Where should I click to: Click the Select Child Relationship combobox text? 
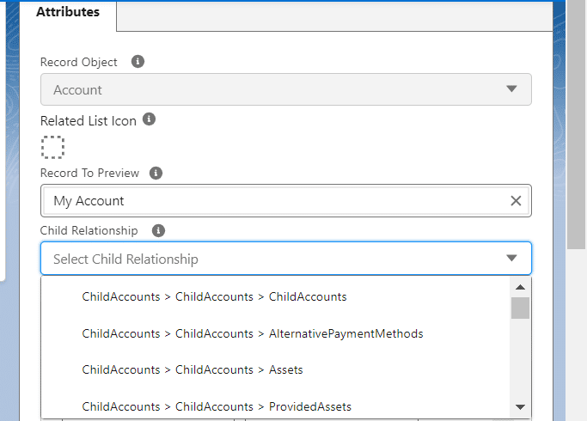coord(125,259)
